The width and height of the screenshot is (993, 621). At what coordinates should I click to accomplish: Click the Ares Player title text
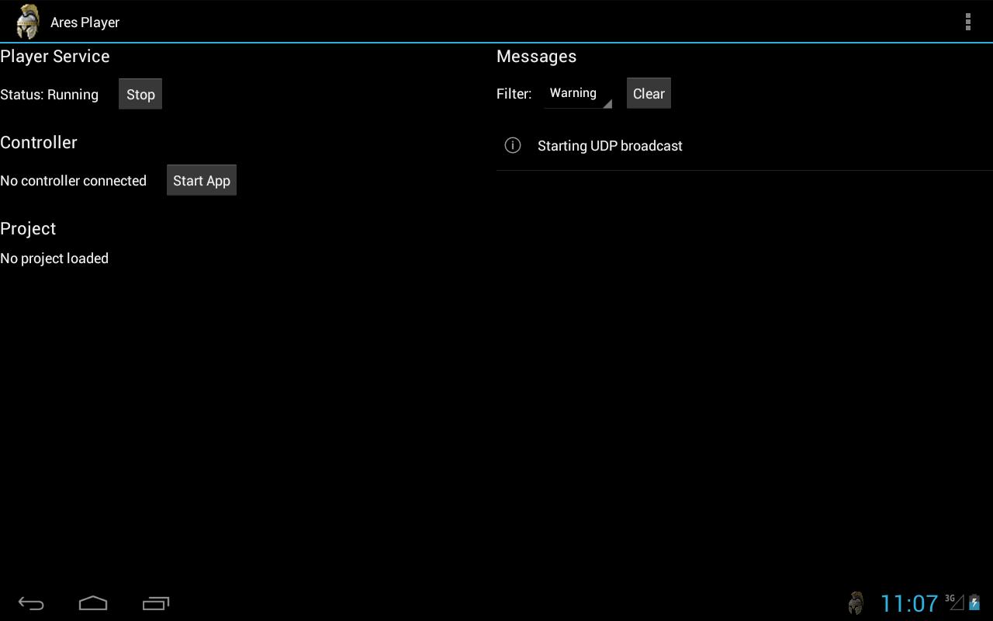pyautogui.click(x=85, y=23)
